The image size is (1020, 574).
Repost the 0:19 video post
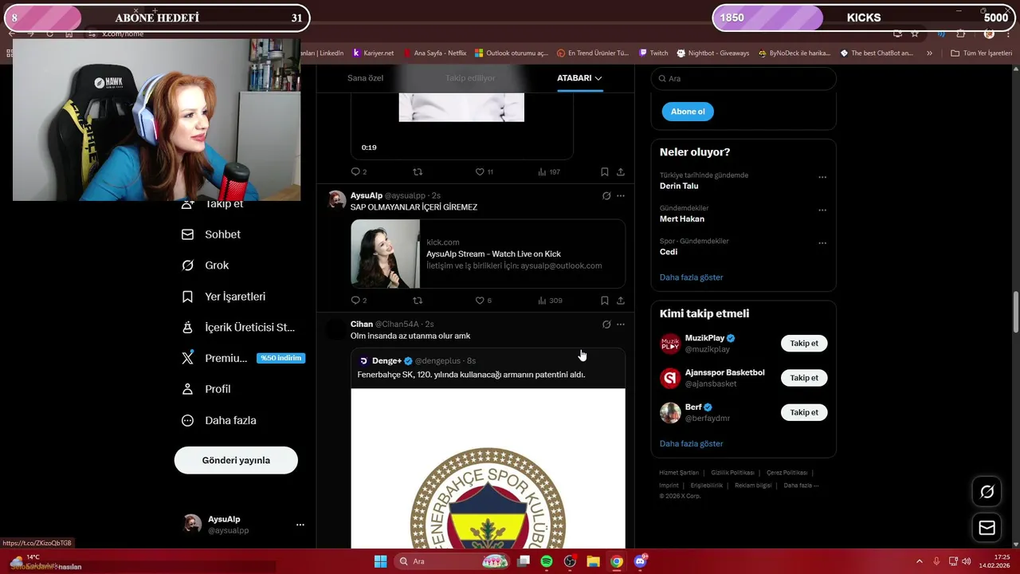[418, 171]
